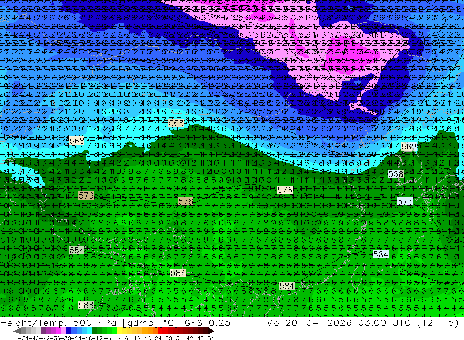Click the 24 legend tick label
This screenshot has height=340, width=464.
coord(158,338)
